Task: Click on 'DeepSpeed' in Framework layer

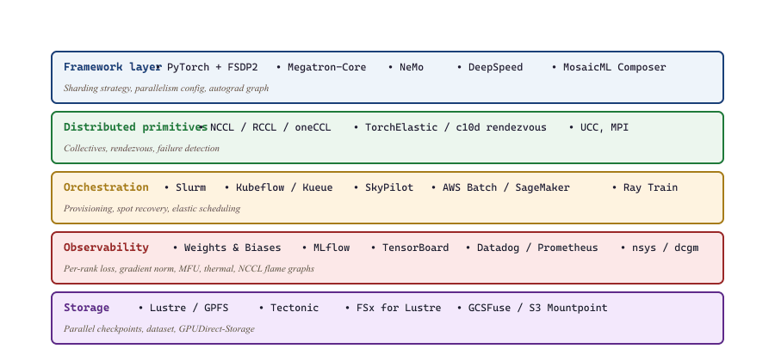Action: click(x=495, y=67)
